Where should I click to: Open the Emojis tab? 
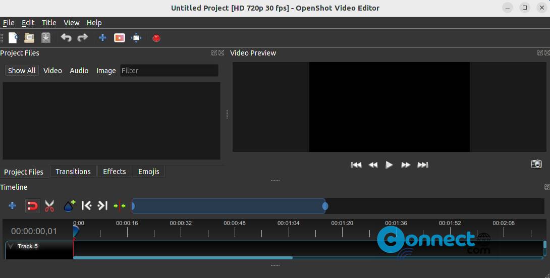148,172
